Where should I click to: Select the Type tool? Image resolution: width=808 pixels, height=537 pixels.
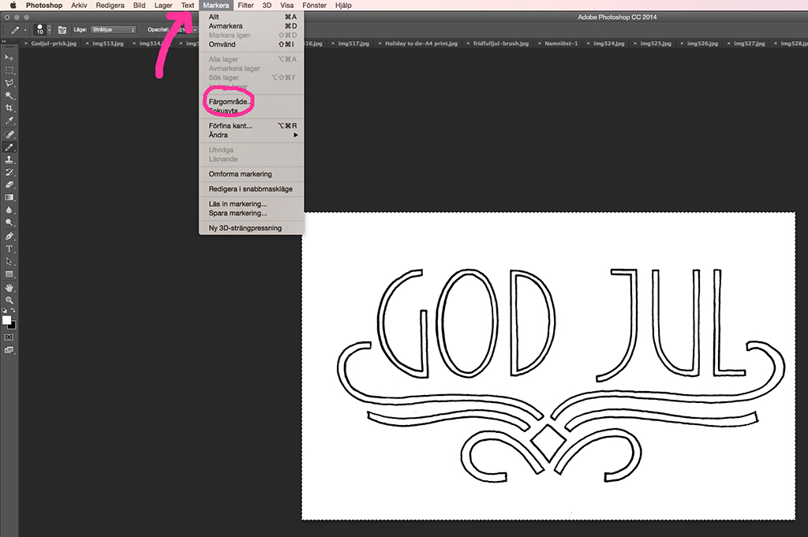pyautogui.click(x=9, y=248)
